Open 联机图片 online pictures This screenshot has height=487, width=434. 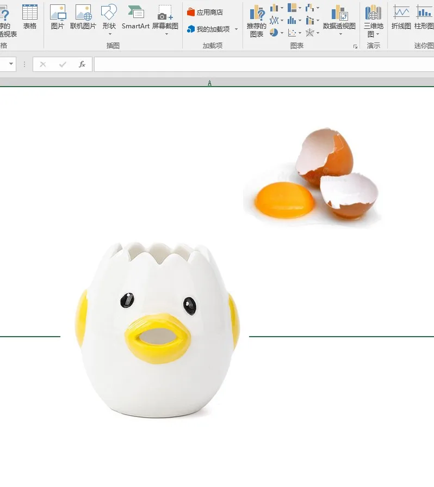click(x=83, y=17)
